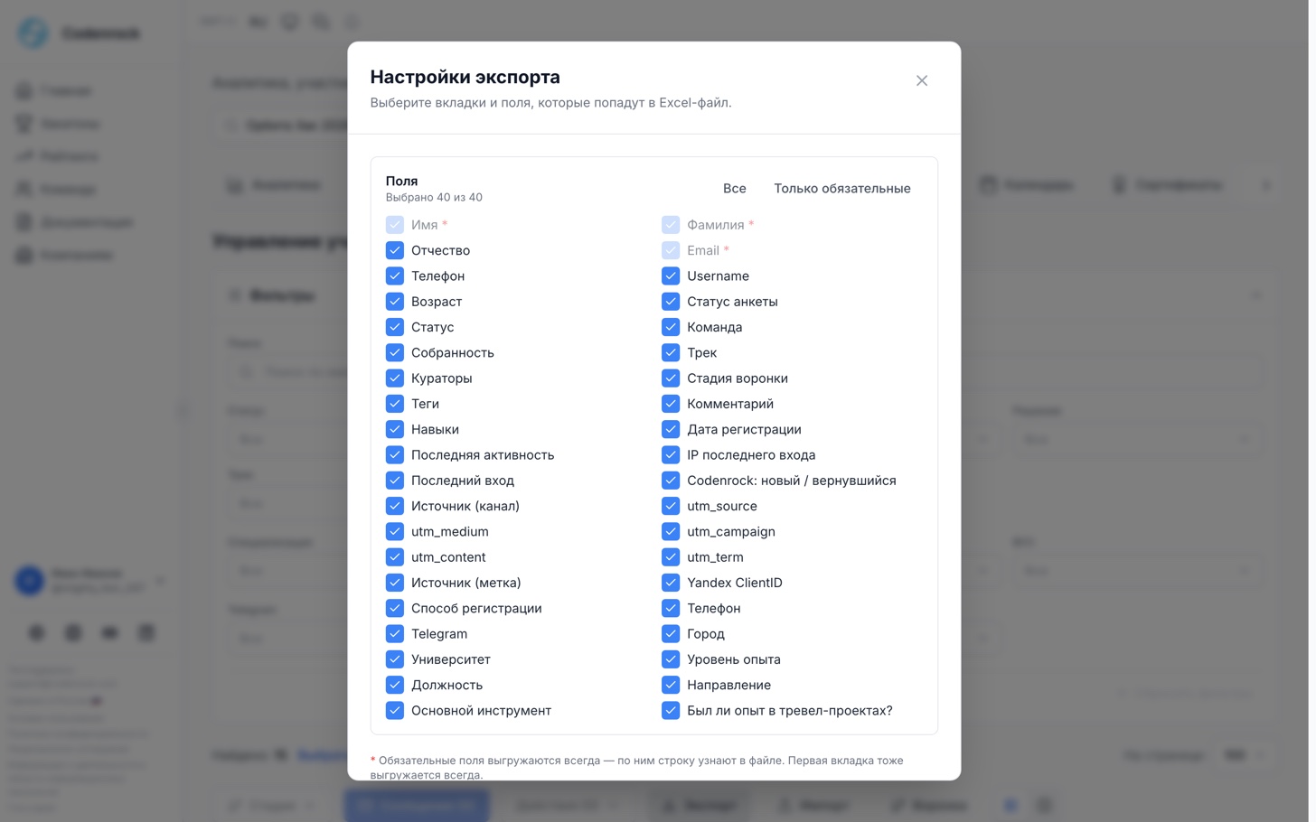The width and height of the screenshot is (1316, 822).
Task: Toggle the Возраст checkbox
Action: point(395,302)
